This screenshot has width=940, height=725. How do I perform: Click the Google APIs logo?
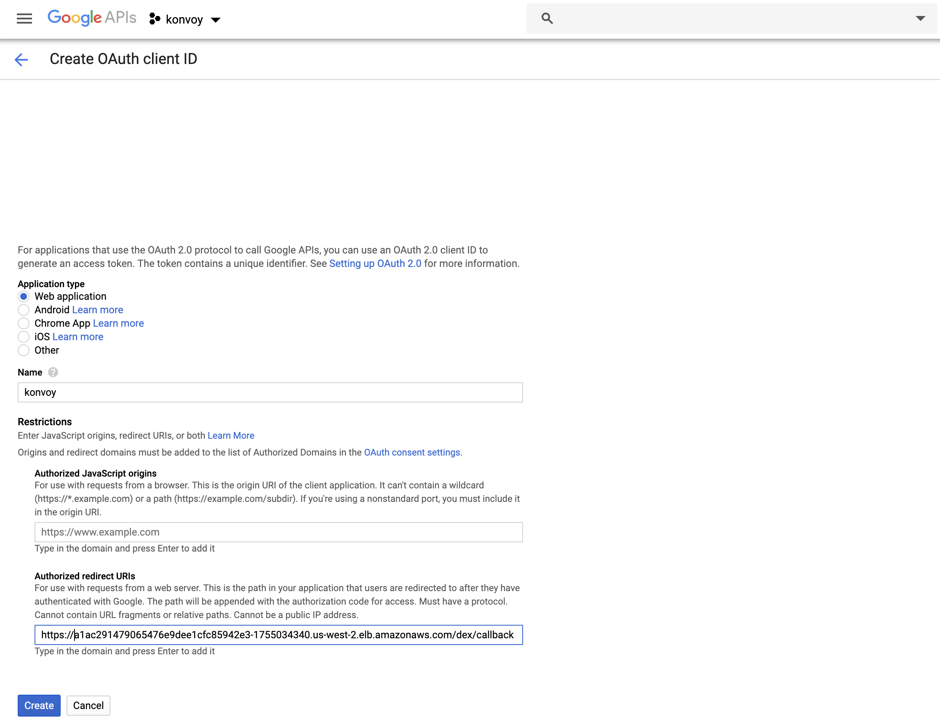(92, 18)
